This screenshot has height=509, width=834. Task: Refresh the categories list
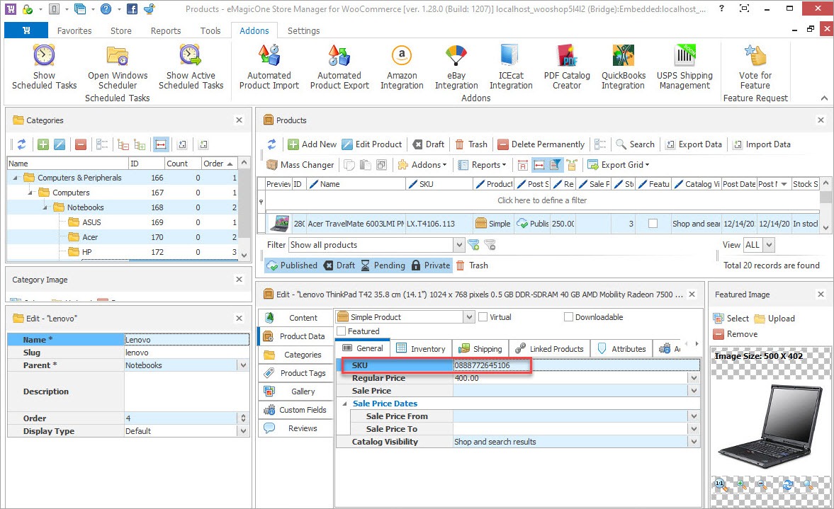pos(22,144)
